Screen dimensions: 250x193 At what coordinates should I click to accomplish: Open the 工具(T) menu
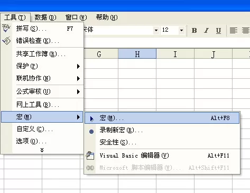[x=15, y=17]
